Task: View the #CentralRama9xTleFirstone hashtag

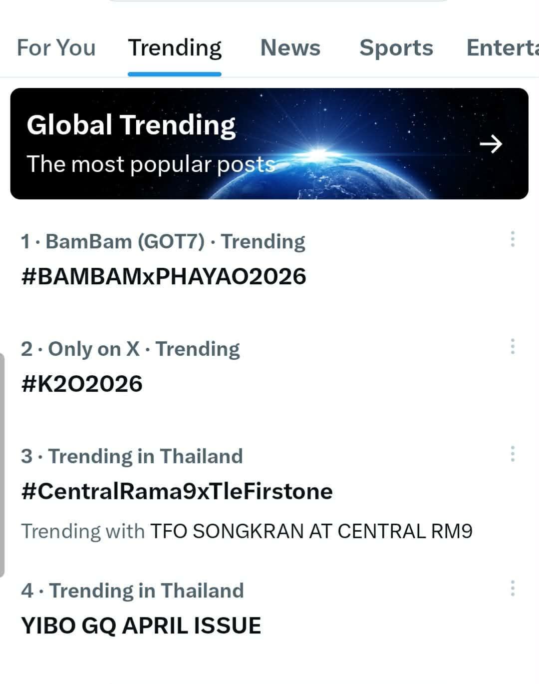Action: [x=177, y=491]
